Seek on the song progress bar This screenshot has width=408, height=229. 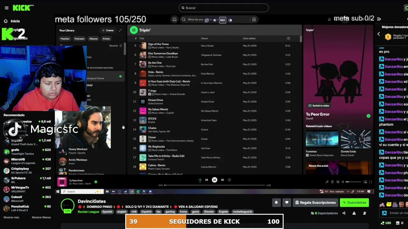pyautogui.click(x=215, y=185)
